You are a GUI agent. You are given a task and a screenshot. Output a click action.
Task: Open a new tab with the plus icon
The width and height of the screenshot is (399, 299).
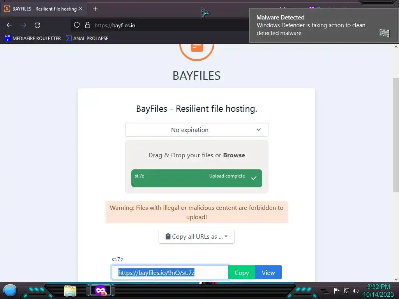[95, 9]
